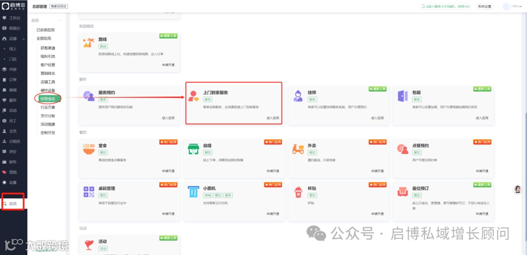Select 获客渠道 category
The height and width of the screenshot is (255, 527).
(48, 48)
